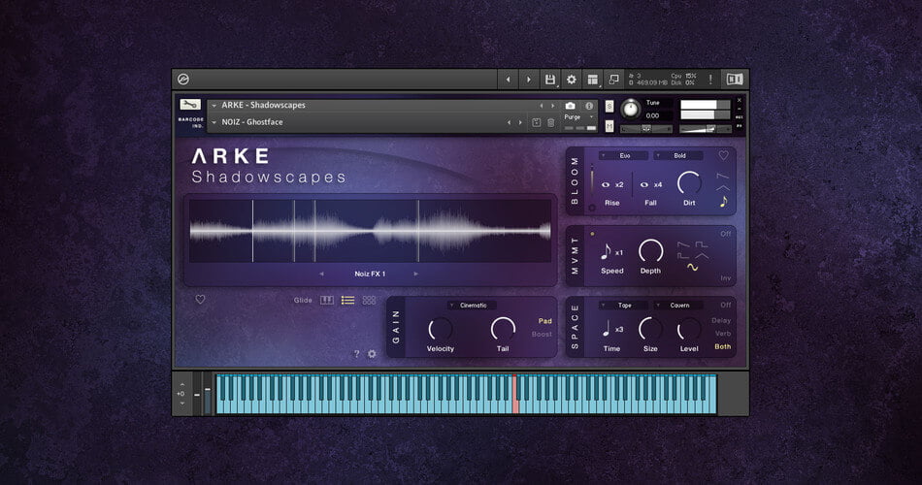Open Kontakt options gear in top bar

(x=571, y=80)
